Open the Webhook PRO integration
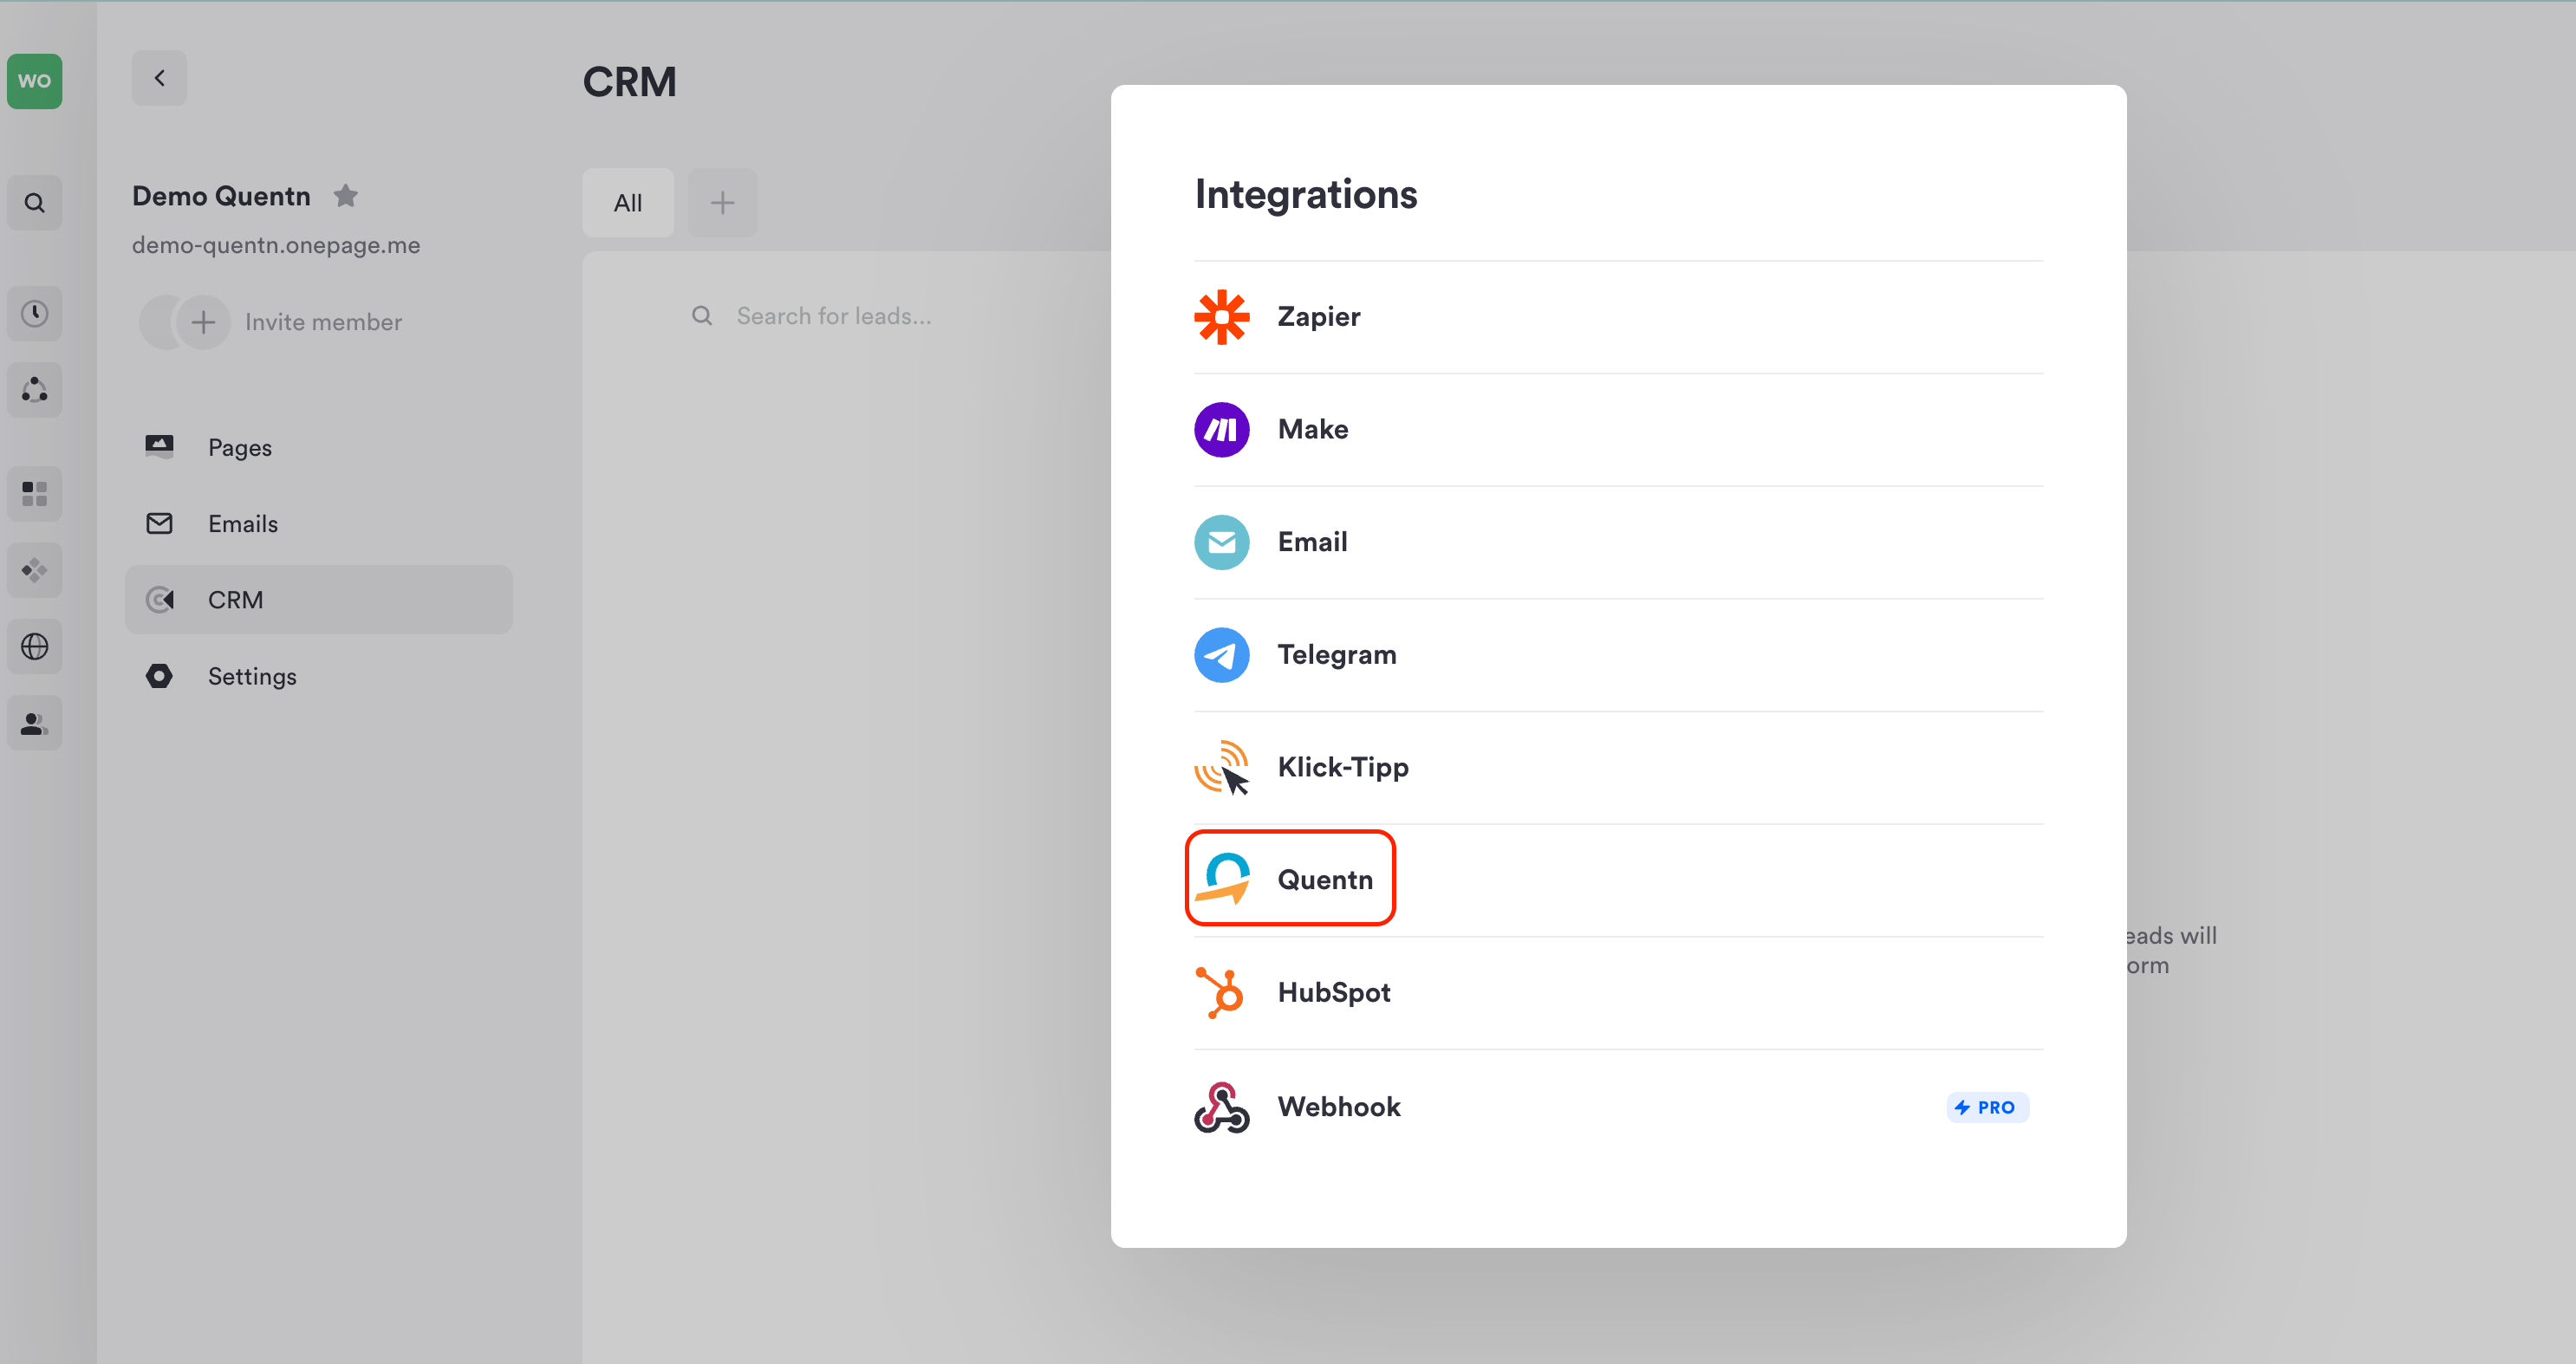 (x=1338, y=1107)
